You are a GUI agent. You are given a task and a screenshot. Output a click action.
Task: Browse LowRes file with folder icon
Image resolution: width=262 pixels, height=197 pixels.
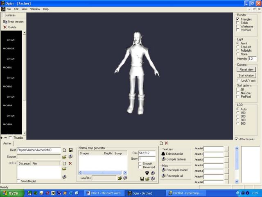(x=120, y=179)
